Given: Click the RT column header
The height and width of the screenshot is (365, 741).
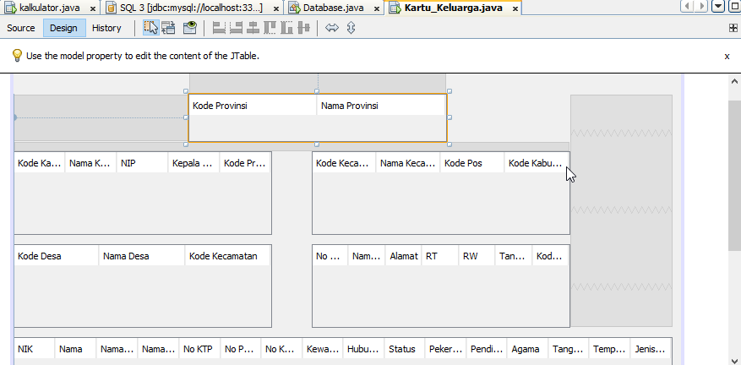Looking at the screenshot, I should point(440,256).
